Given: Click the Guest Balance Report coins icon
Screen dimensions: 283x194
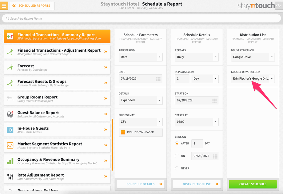Looking at the screenshot, I should (10, 114).
